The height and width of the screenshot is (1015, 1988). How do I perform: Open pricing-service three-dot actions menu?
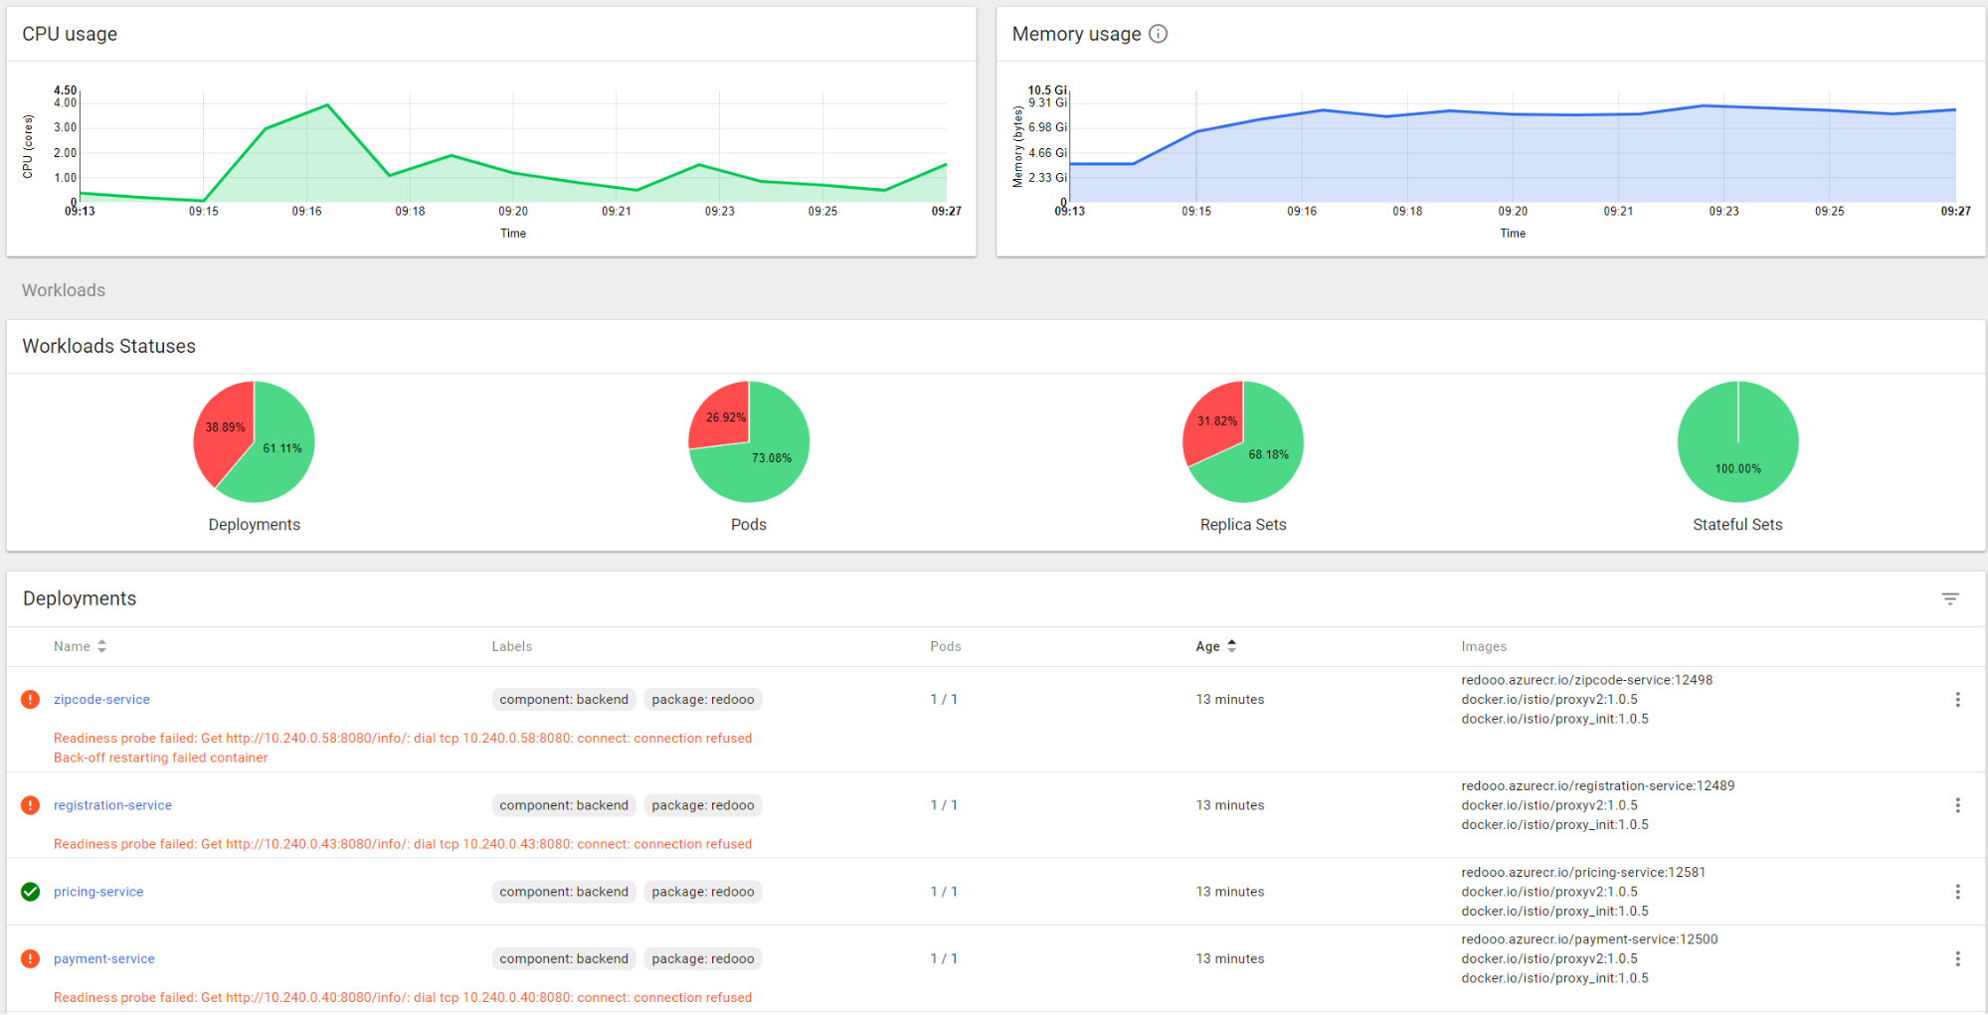(x=1957, y=892)
